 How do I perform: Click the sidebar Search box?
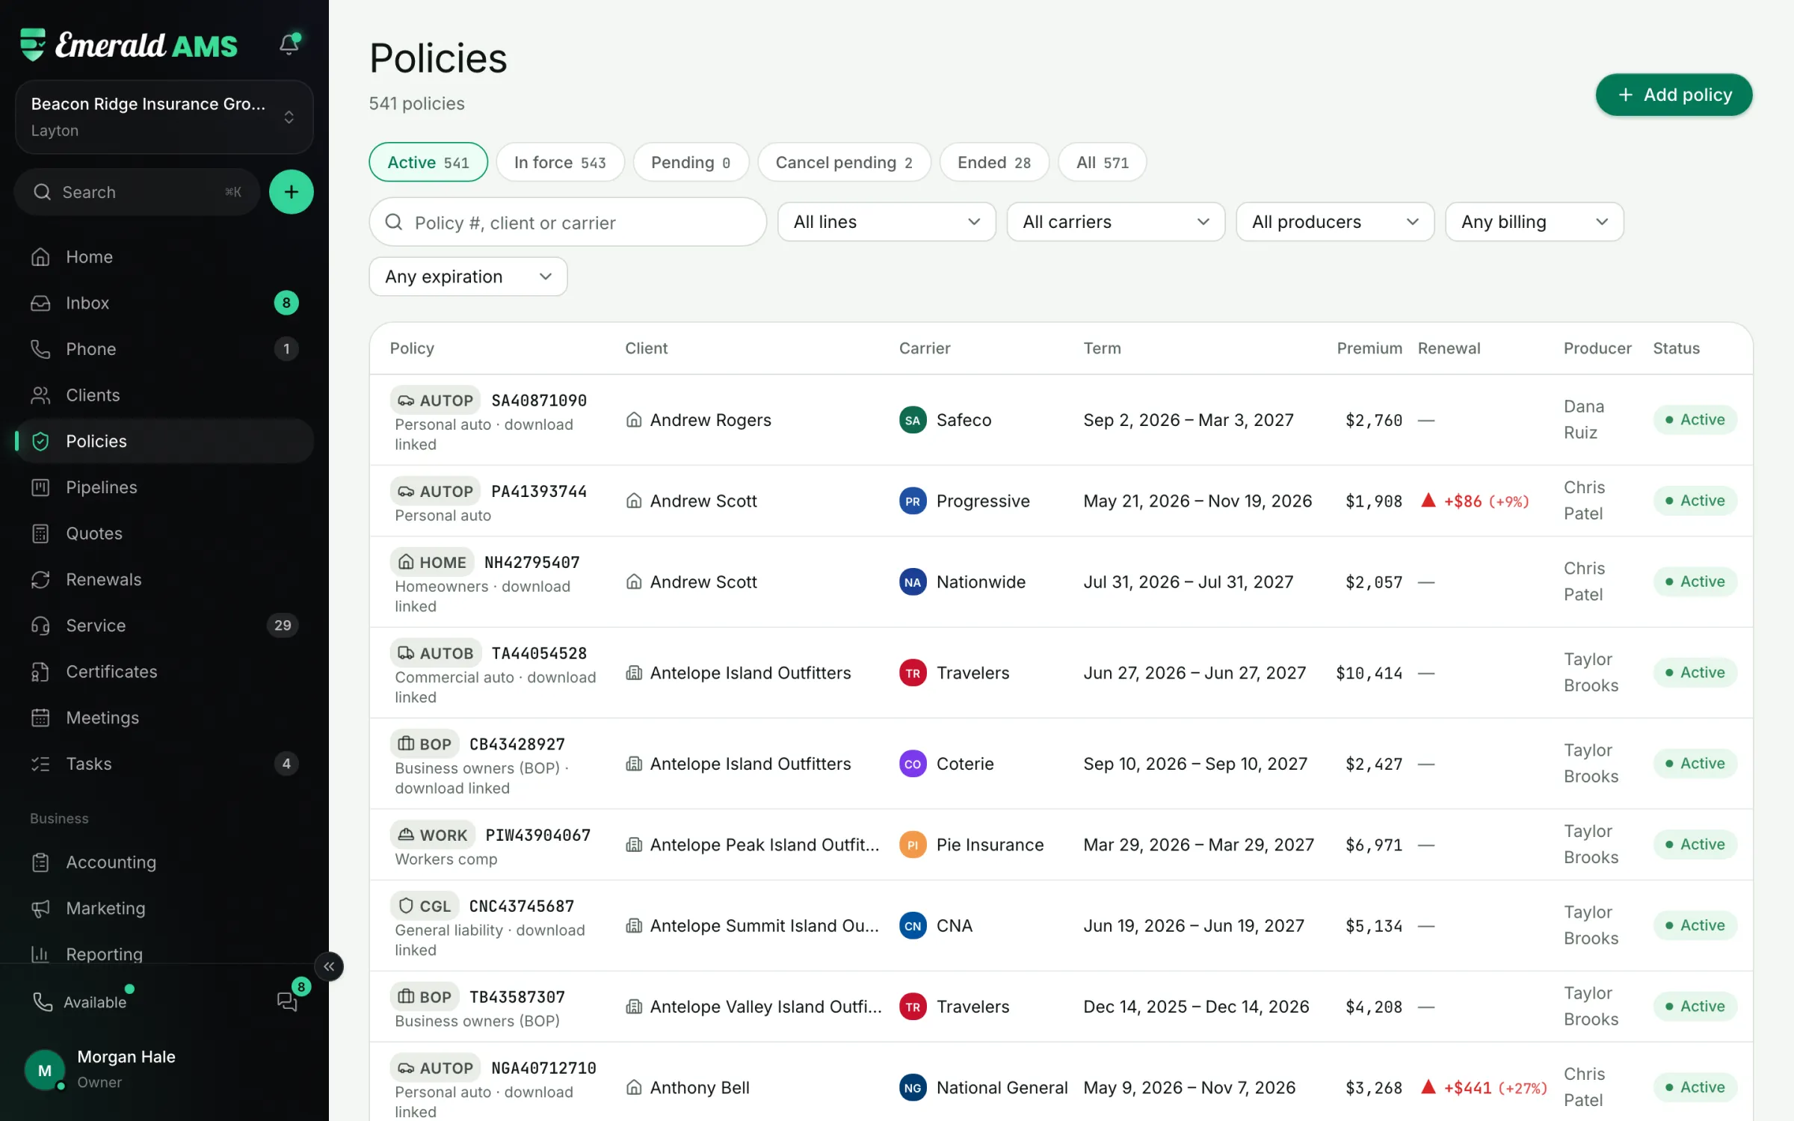138,192
